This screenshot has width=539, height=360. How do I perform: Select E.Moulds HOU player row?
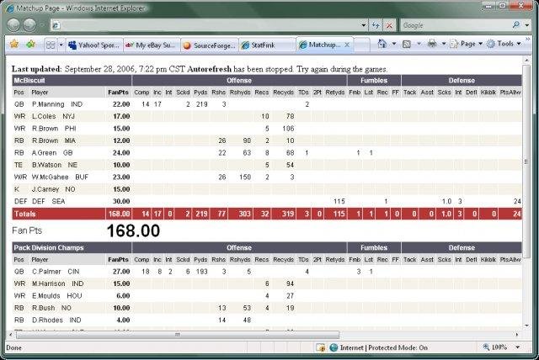(267, 296)
